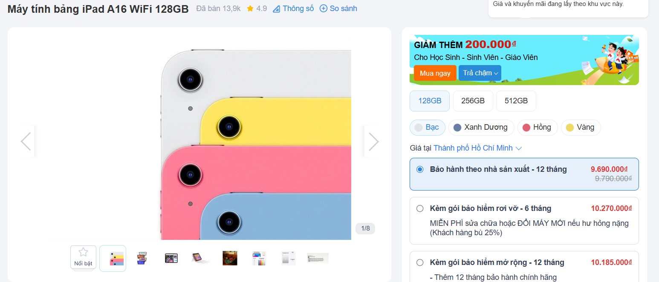Open the colorful iPads stack thumbnail
Screen dimensions: 659x282
(113, 258)
